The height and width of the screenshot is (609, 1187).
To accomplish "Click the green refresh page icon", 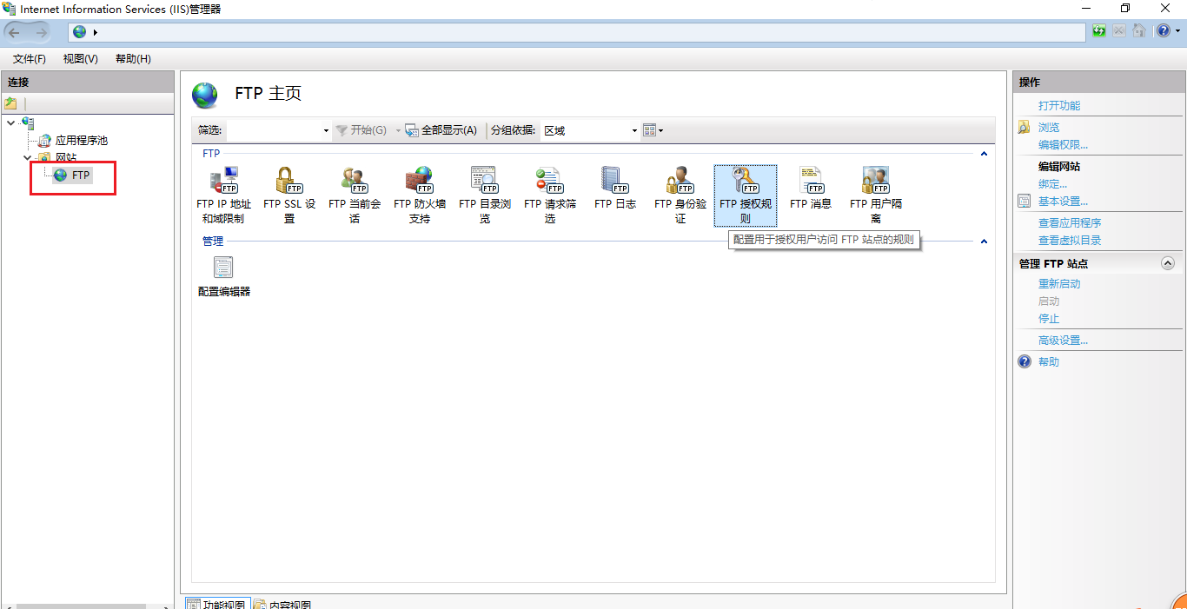I will [1099, 31].
